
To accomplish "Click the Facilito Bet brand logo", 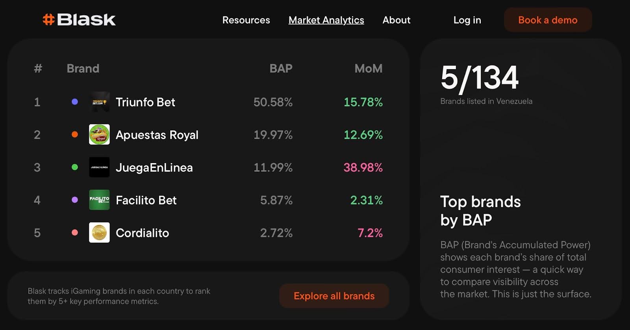I will click(99, 200).
